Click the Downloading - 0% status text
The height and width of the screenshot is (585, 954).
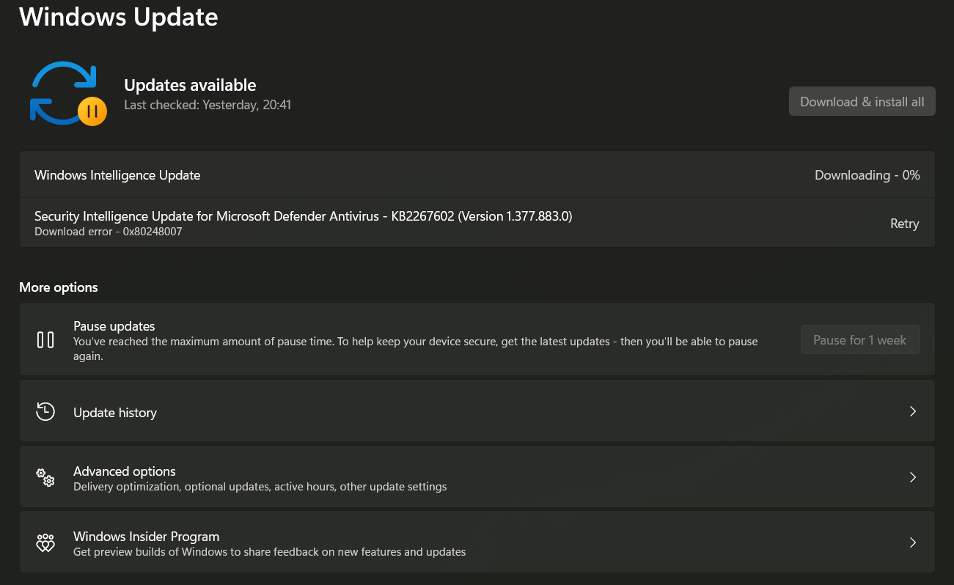coord(867,175)
